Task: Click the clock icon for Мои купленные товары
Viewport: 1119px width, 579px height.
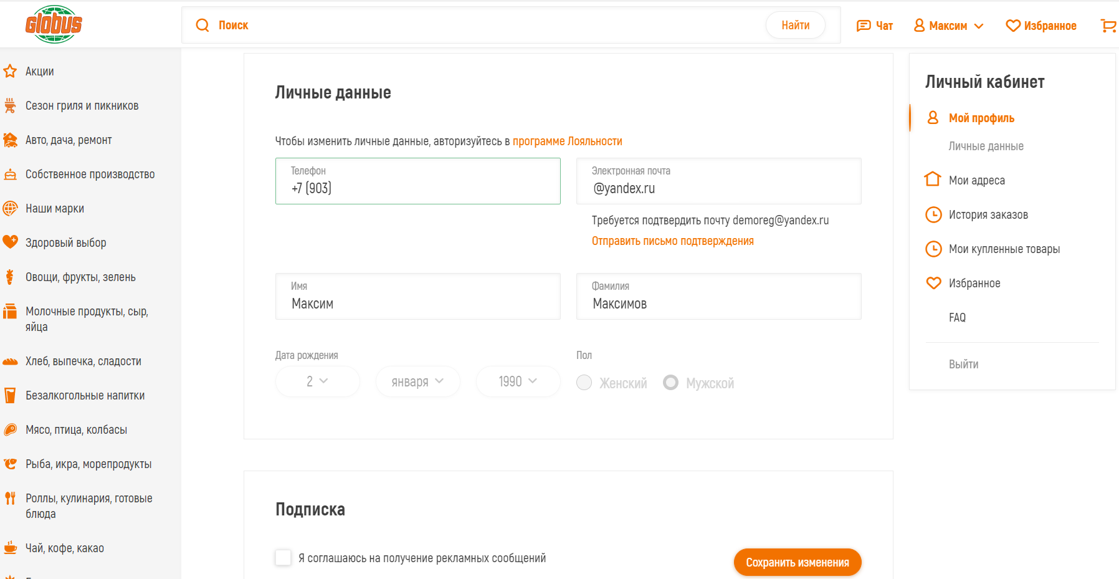Action: tap(933, 249)
